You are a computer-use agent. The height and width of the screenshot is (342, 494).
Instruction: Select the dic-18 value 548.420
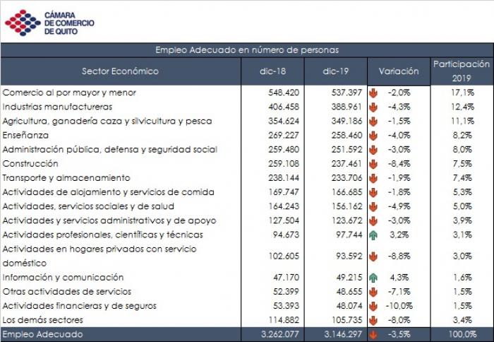point(284,93)
